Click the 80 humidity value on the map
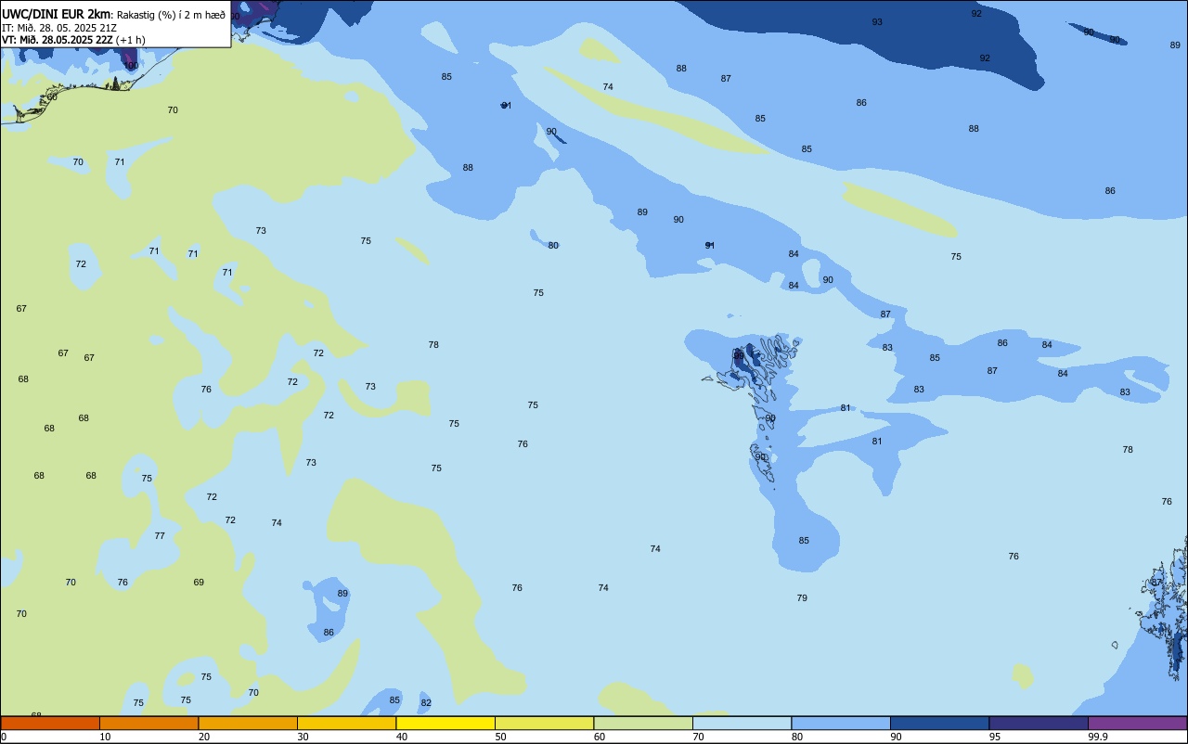The height and width of the screenshot is (744, 1188). tap(553, 246)
